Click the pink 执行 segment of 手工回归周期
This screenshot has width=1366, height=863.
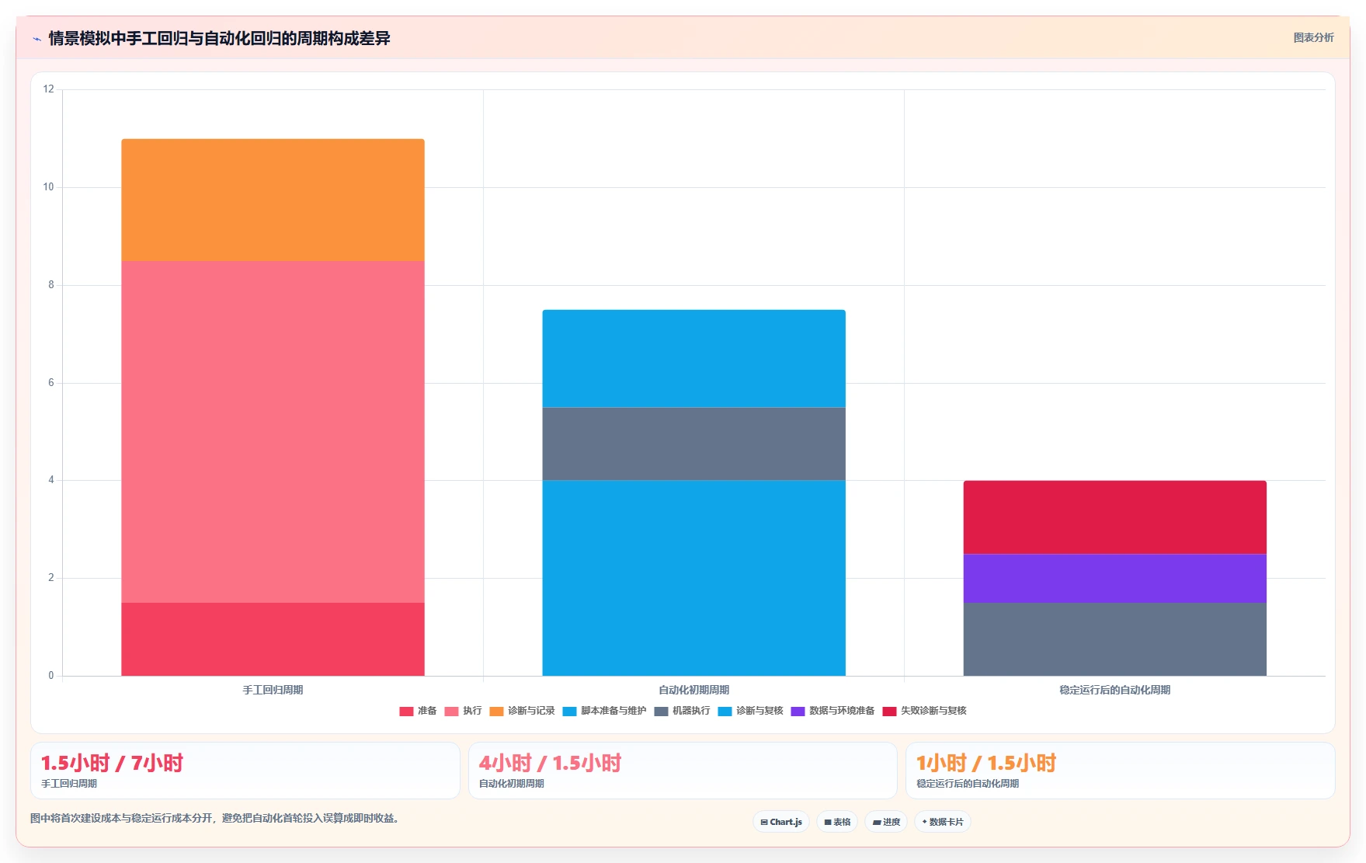pos(273,432)
